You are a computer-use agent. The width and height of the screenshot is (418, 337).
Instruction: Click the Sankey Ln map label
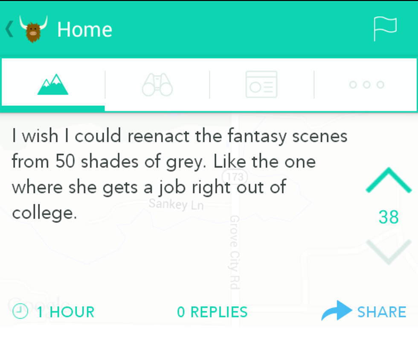[176, 205]
